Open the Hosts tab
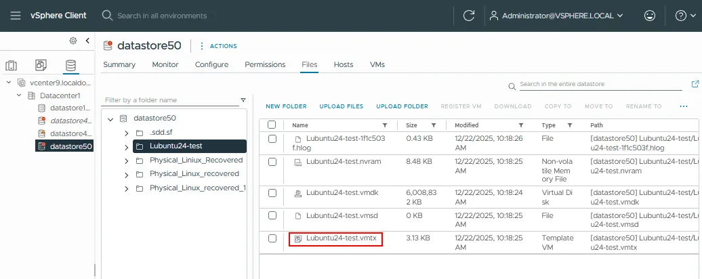 click(x=344, y=64)
